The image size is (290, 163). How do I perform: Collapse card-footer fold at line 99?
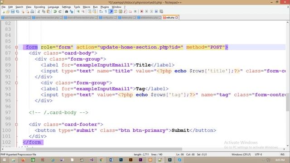pyautogui.click(x=16, y=125)
